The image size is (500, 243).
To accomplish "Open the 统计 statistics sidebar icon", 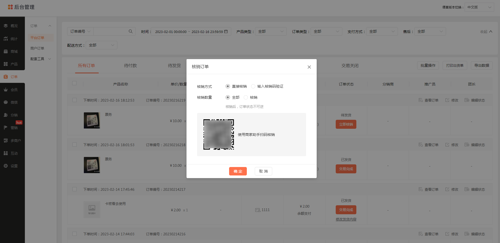I will click(6, 39).
